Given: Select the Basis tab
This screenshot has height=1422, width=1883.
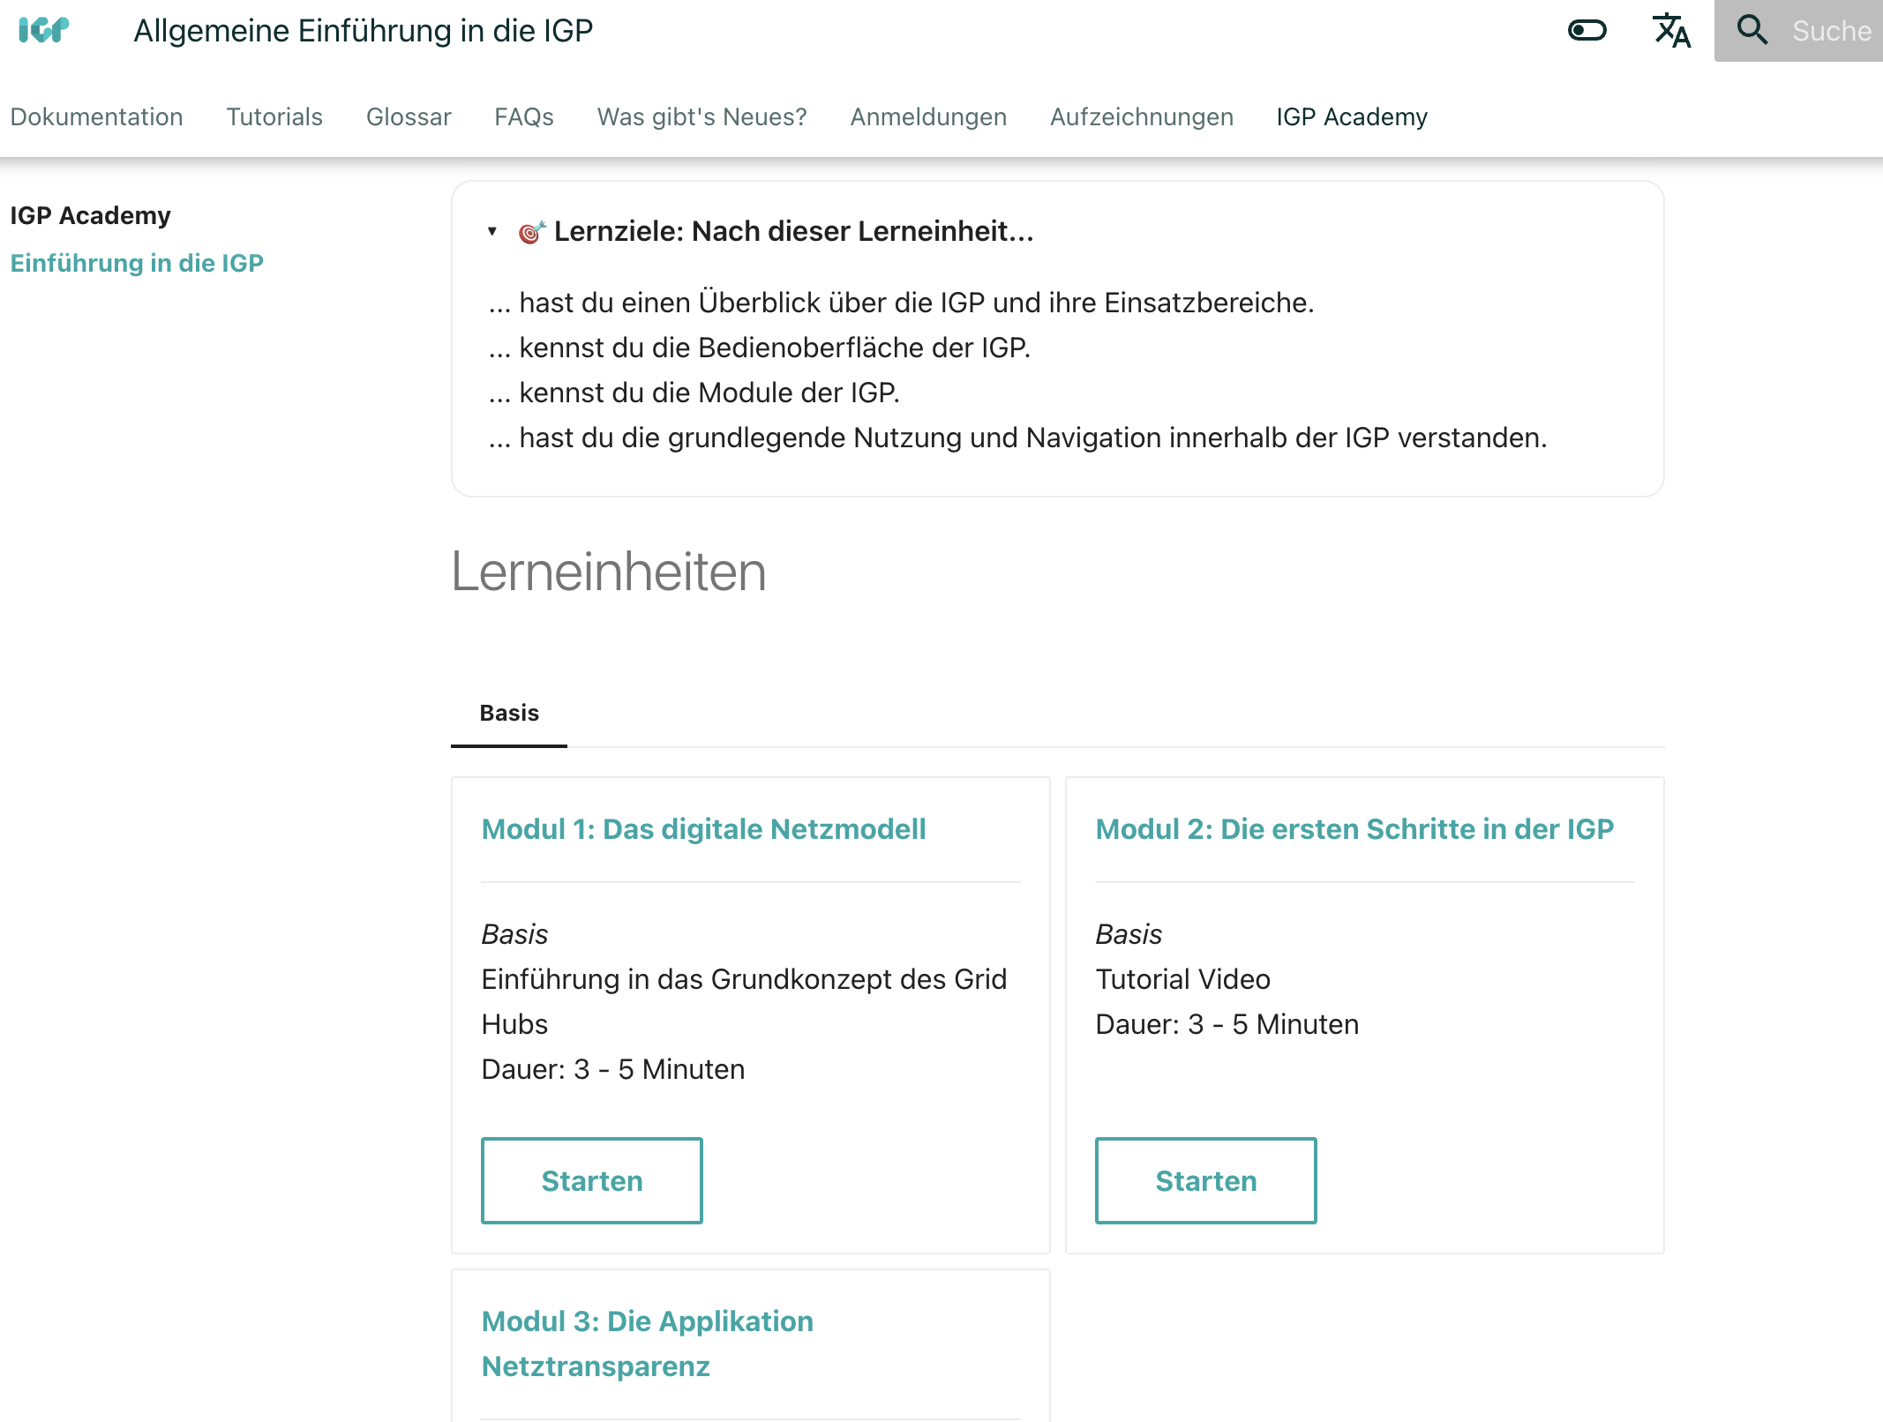Looking at the screenshot, I should [x=509, y=713].
